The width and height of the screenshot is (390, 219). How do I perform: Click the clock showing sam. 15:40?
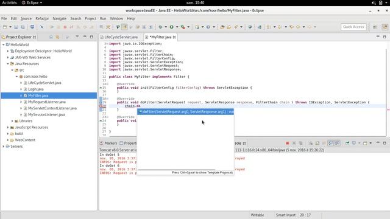pyautogui.click(x=195, y=2)
